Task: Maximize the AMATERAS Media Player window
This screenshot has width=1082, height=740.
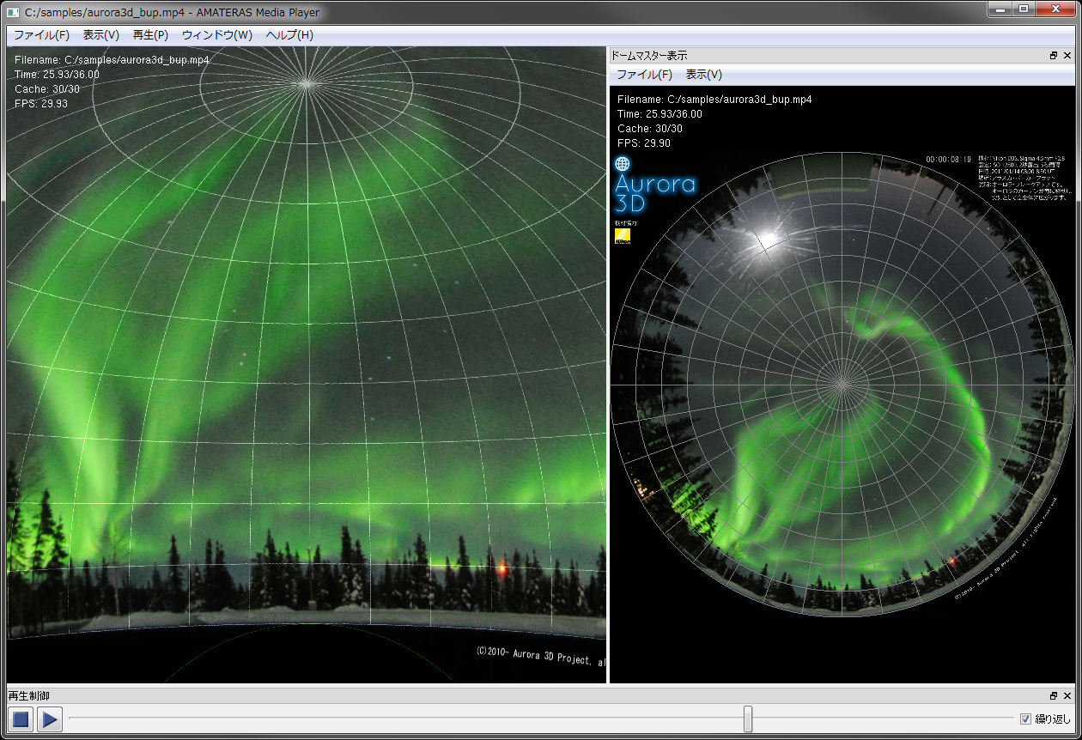Action: 1024,9
